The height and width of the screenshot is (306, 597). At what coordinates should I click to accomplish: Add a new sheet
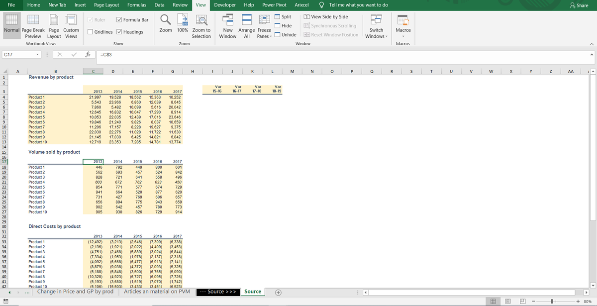(x=278, y=292)
